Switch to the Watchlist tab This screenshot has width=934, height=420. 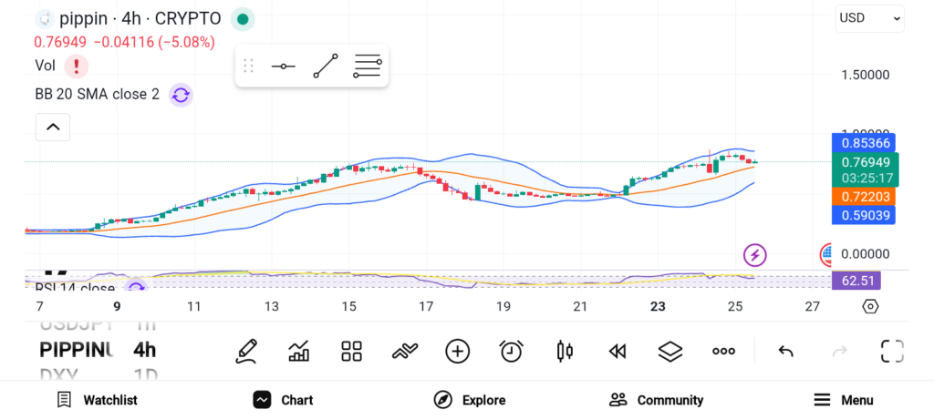pos(97,400)
